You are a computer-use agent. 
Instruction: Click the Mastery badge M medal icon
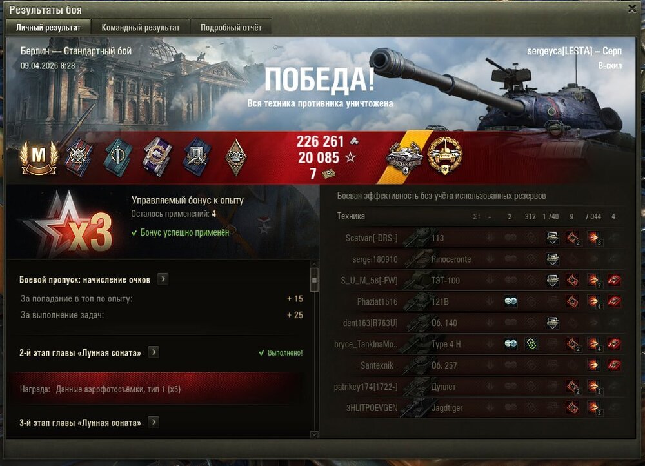tap(39, 157)
